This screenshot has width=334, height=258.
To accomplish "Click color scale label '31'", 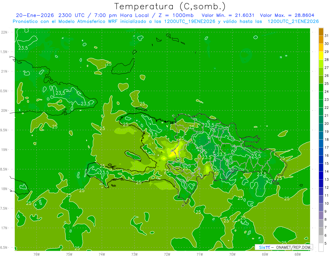I will point(326,36).
